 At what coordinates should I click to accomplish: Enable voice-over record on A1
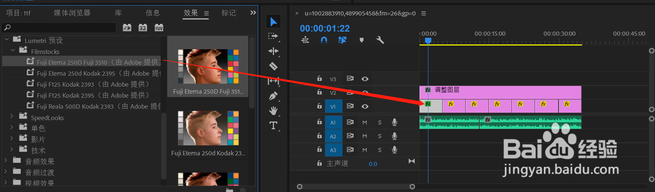tap(395, 122)
